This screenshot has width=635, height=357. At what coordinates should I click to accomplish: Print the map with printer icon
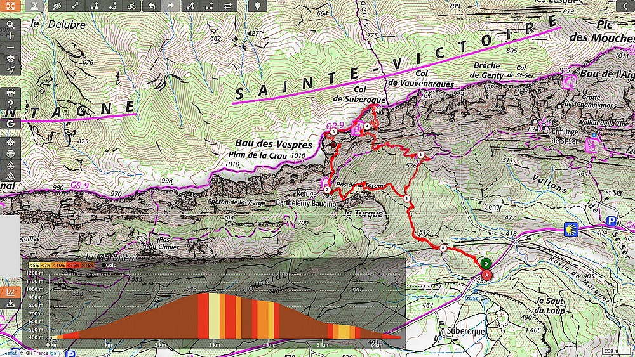(10, 93)
